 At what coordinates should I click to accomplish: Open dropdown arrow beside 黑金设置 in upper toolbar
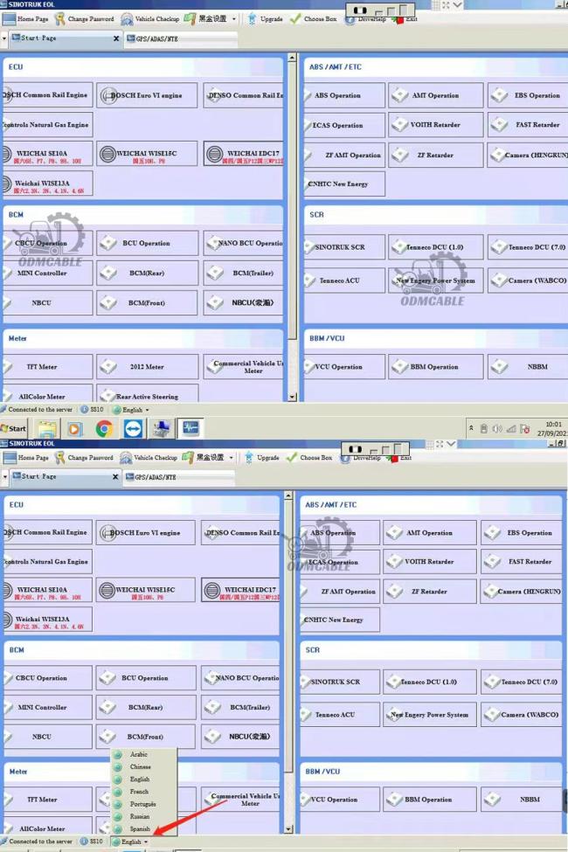(x=235, y=19)
